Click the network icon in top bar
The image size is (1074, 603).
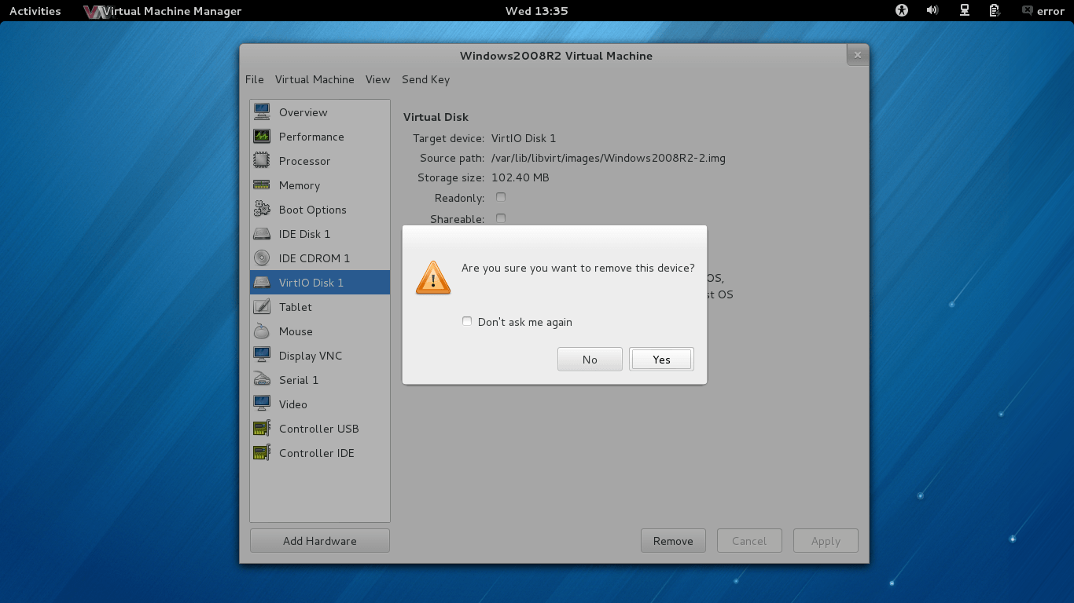(x=964, y=10)
